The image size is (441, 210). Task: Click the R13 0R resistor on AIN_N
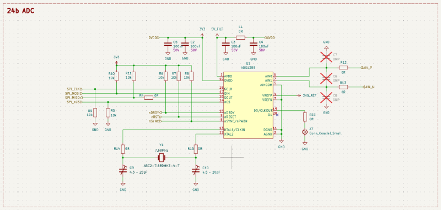pyautogui.click(x=343, y=87)
